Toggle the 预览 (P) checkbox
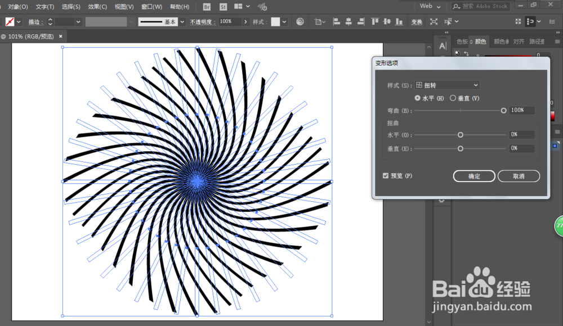This screenshot has height=326, width=563. [x=386, y=176]
